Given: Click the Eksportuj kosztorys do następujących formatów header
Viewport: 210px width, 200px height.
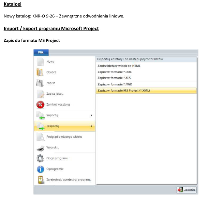Looking at the screenshot, I should (x=146, y=59).
